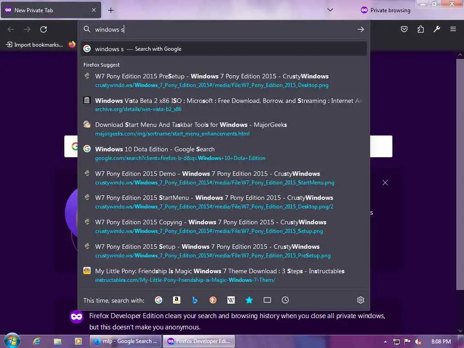Search this time with Amazon icon

(177, 300)
